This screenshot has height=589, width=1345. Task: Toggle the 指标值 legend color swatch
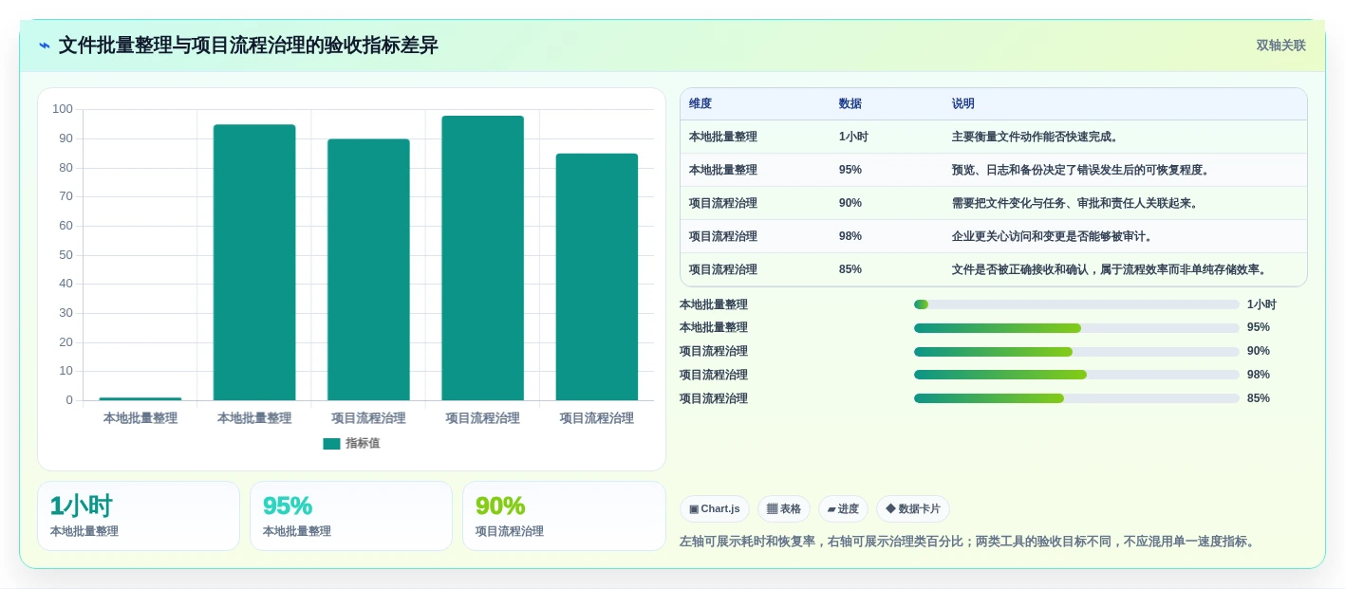click(331, 444)
